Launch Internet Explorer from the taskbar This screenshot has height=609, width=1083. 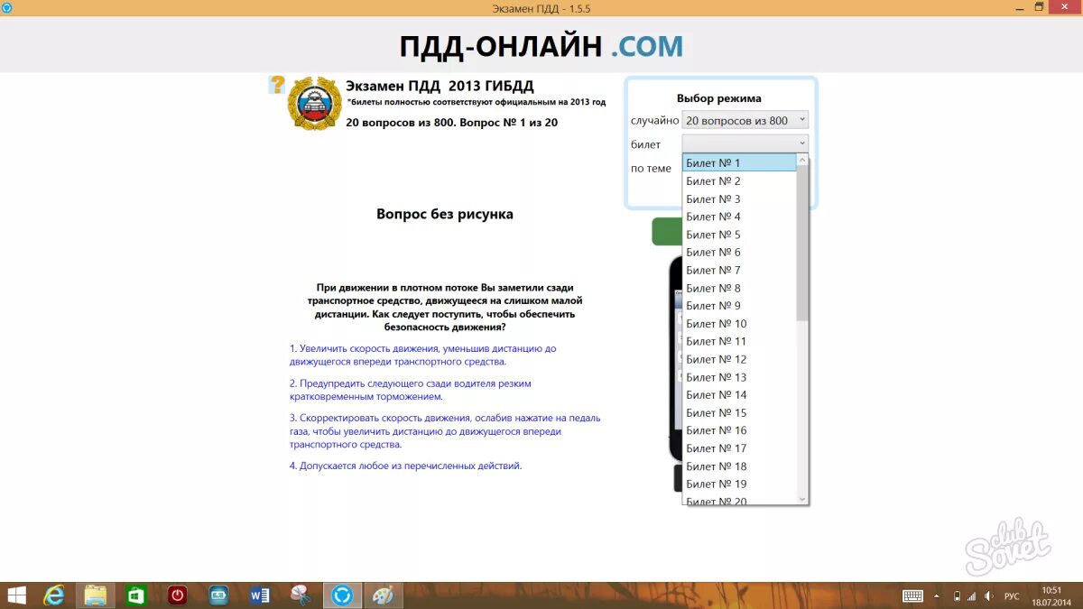pyautogui.click(x=55, y=595)
